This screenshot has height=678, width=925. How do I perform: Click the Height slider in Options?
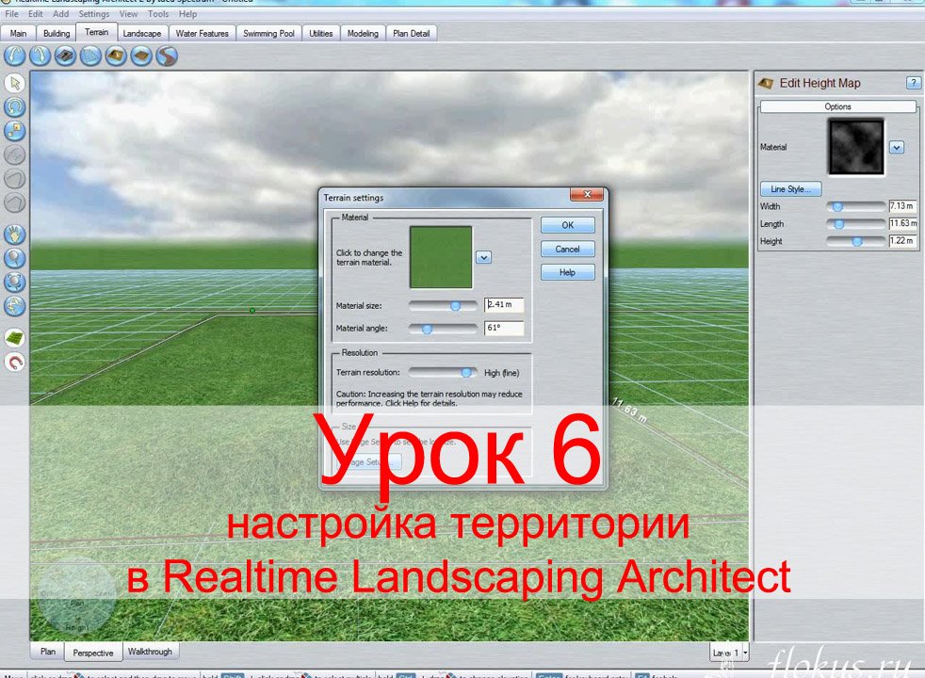pos(856,241)
